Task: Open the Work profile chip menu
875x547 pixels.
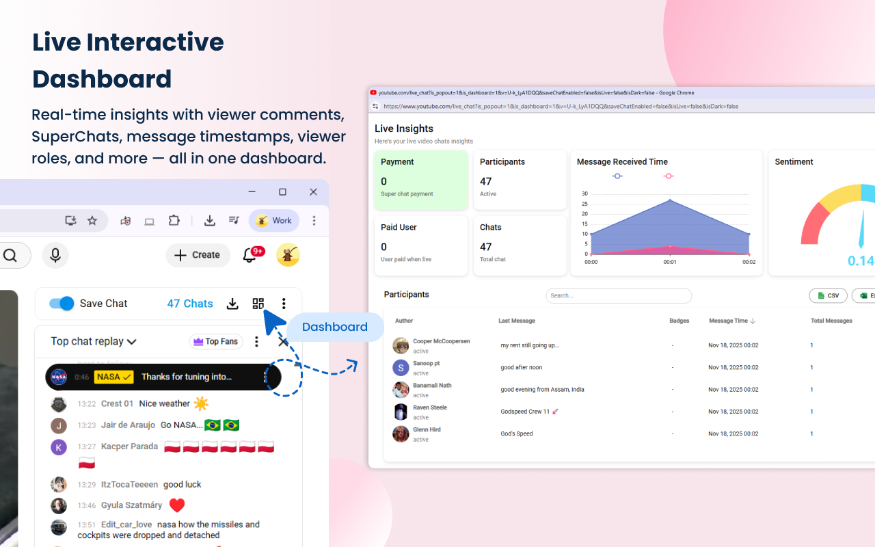Action: coord(273,220)
